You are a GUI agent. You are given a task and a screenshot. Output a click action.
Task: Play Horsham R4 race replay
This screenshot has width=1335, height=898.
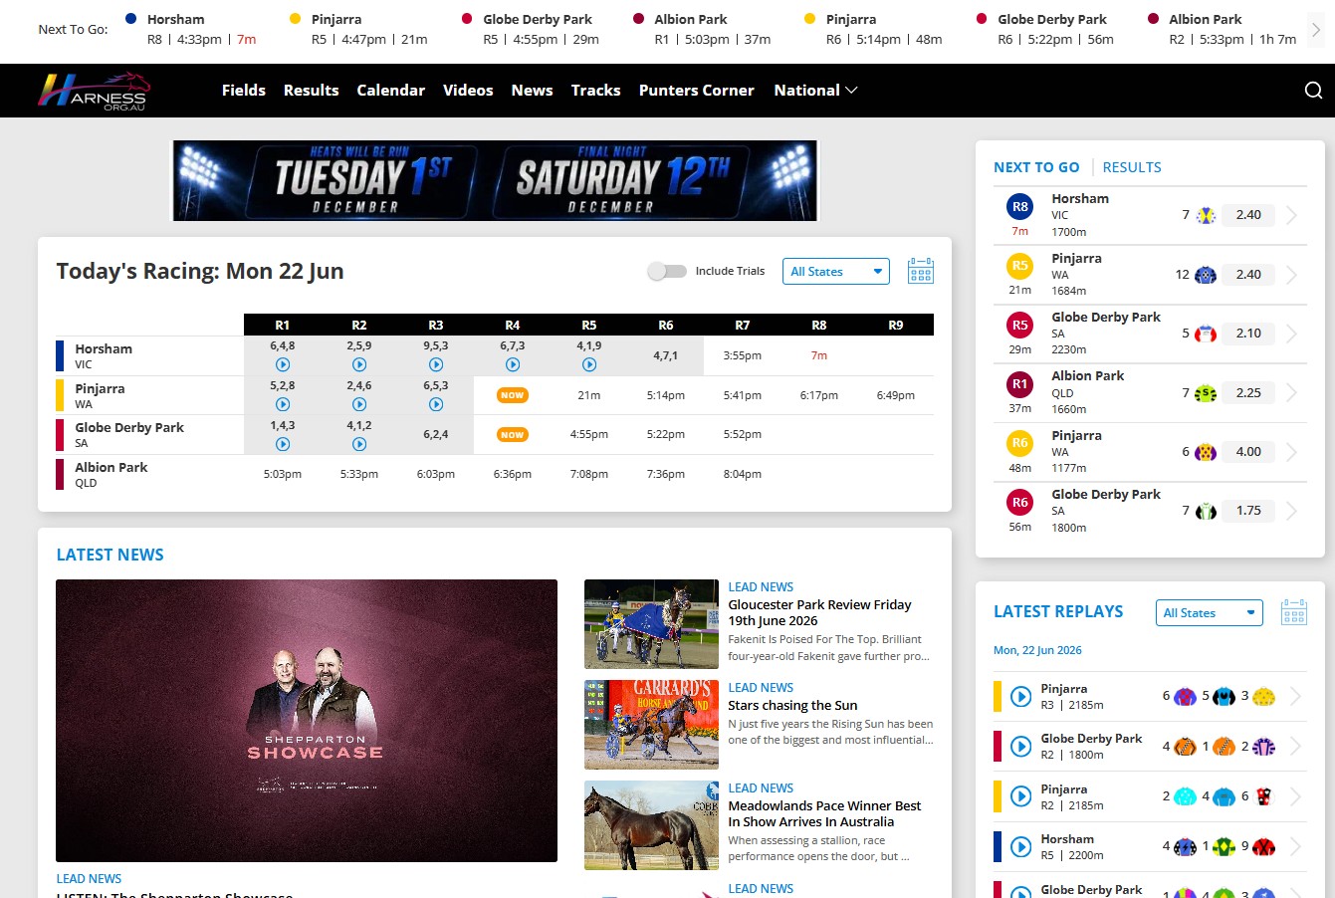(513, 364)
